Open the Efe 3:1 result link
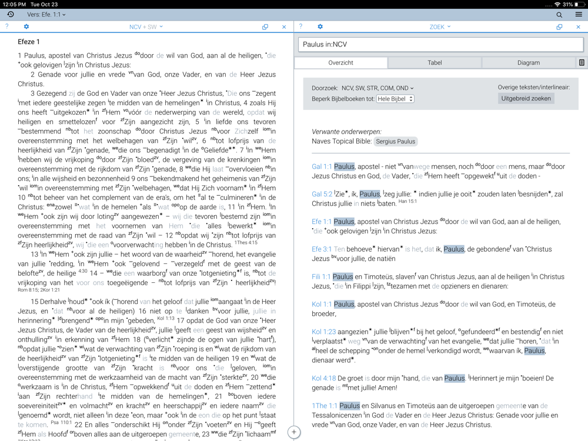Viewport: 588px width, 441px height. [322, 249]
